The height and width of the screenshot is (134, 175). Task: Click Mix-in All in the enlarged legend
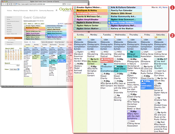(x=160, y=7)
